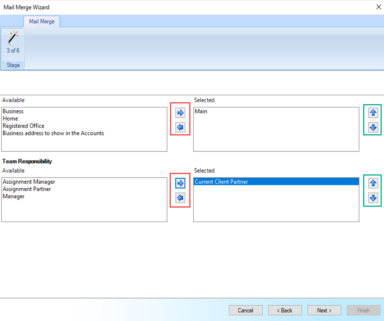Select Current Client Partner in Selected list
Image resolution: width=384 pixels, height=321 pixels.
(x=276, y=182)
